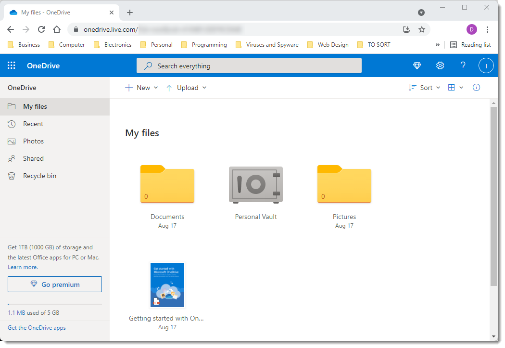Bookmark this page with the star icon
Screen dimensions: 505x348
[422, 29]
